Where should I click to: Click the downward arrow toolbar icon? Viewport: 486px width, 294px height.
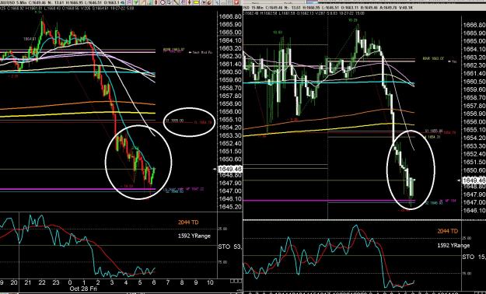[x=189, y=2]
